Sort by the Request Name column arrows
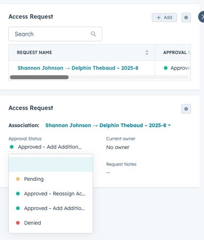 pos(147,53)
